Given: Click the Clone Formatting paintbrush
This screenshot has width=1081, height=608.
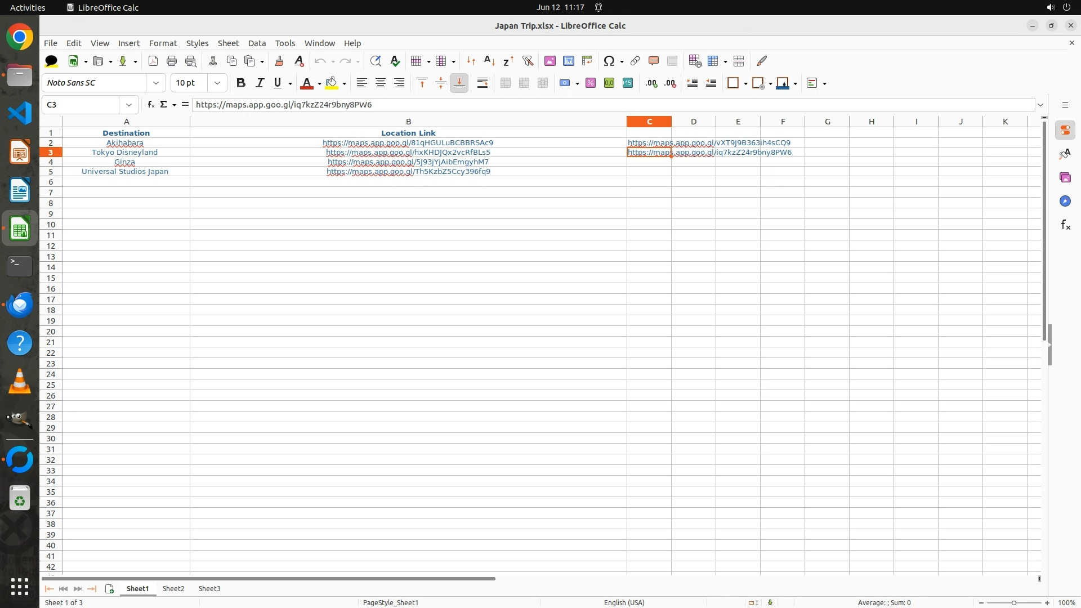Looking at the screenshot, I should 279,61.
